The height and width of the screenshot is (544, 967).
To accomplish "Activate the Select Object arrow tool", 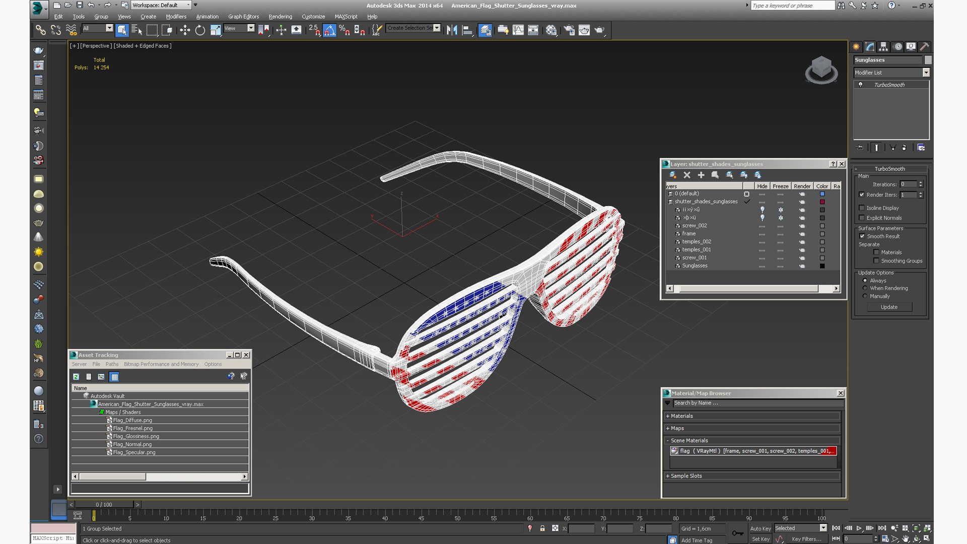I will point(122,30).
